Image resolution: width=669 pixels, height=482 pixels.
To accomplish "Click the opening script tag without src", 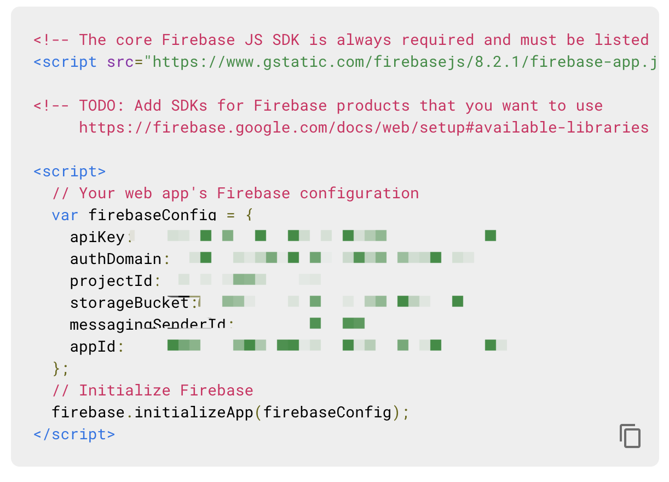I will coord(70,171).
